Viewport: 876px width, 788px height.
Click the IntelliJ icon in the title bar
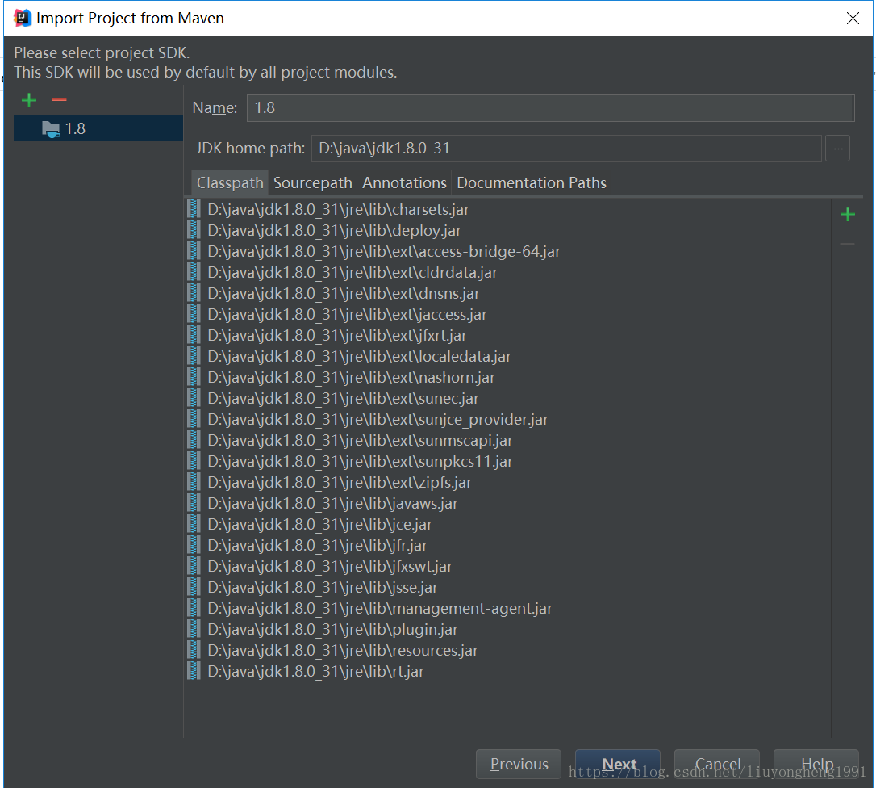click(x=23, y=18)
